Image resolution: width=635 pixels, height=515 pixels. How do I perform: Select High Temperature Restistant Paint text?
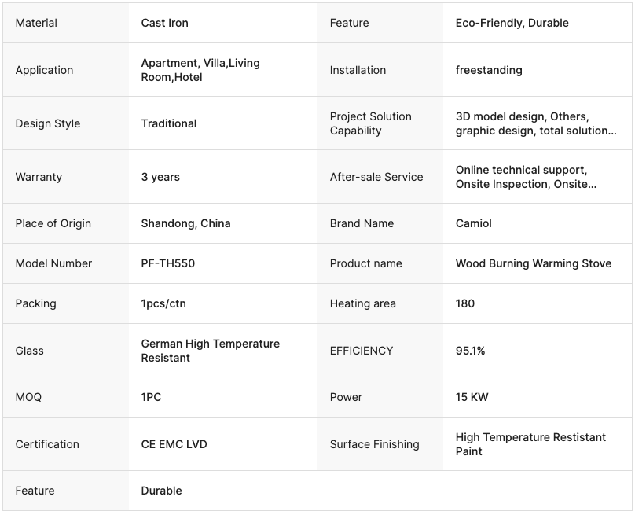click(530, 444)
